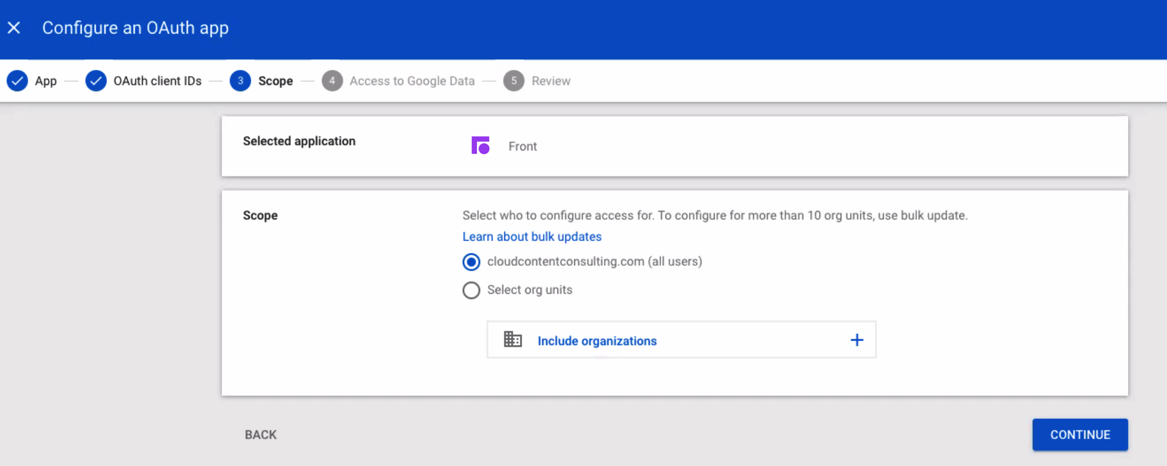1167x466 pixels.
Task: Click the organization building icon
Action: tap(513, 340)
